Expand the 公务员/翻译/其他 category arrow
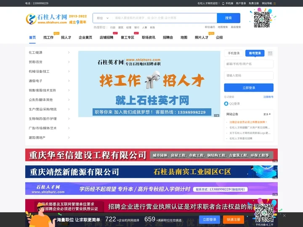Viewport: 303px width, 227px height. pos(69,100)
